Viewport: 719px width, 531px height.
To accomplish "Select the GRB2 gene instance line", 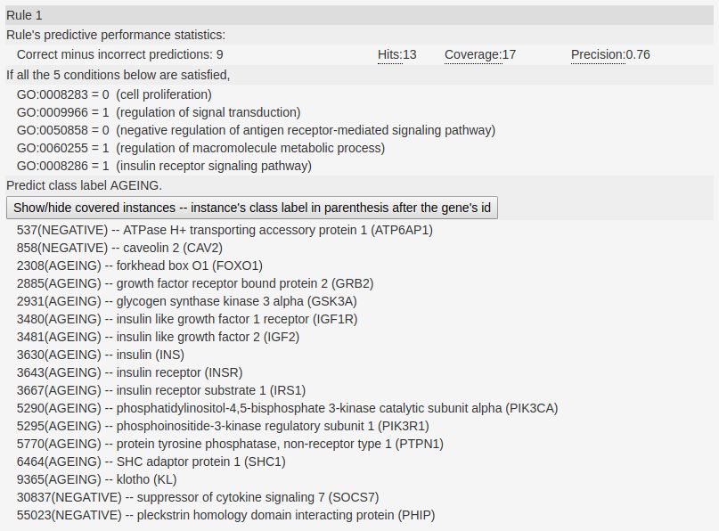I will tap(195, 283).
